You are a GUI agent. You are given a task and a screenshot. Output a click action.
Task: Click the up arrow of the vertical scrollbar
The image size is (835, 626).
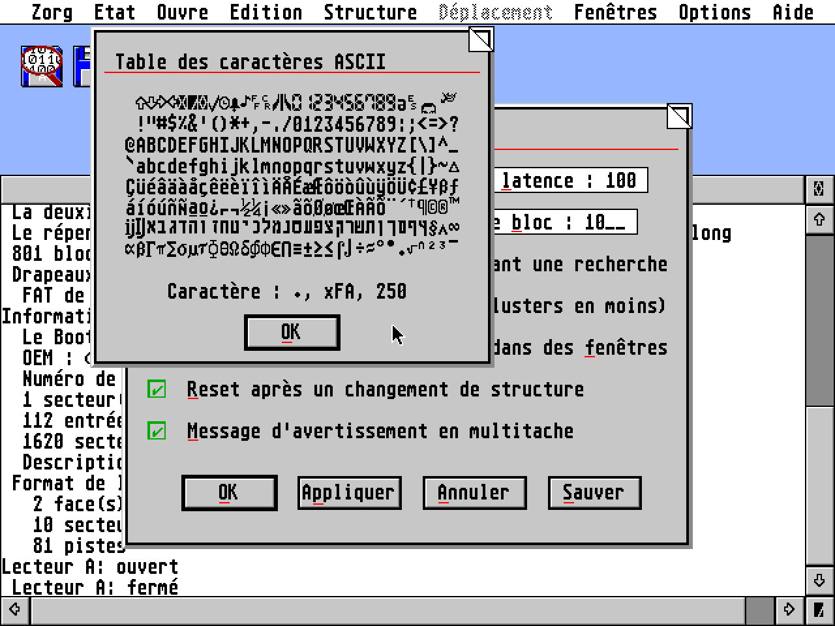tap(821, 220)
